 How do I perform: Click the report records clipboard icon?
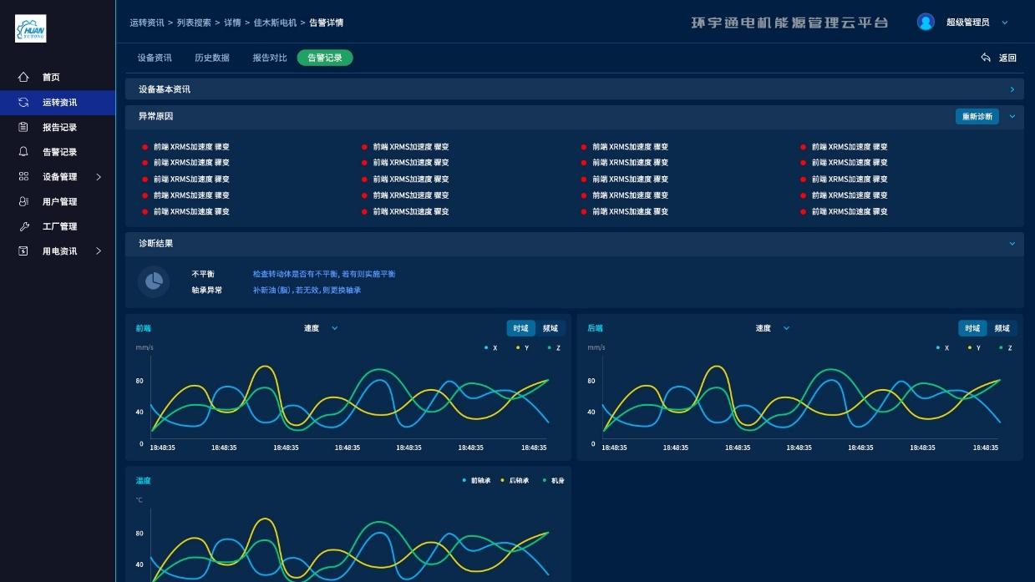pos(23,127)
